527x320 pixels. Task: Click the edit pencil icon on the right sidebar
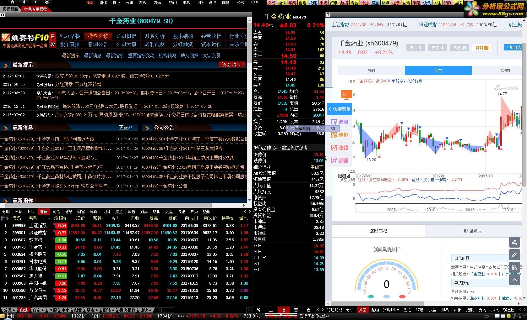[514, 255]
